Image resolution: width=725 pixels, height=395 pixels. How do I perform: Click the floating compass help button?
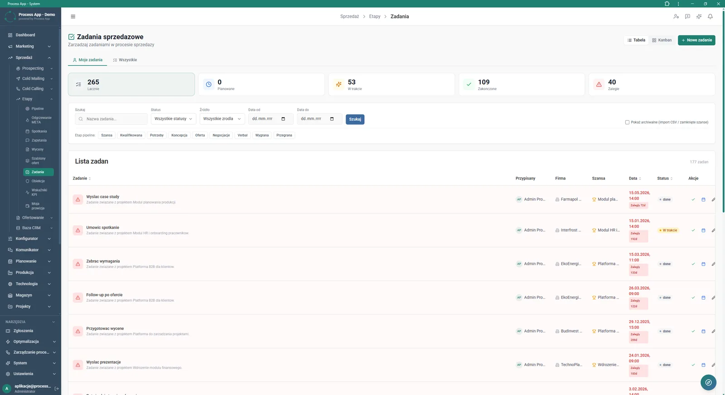(708, 382)
